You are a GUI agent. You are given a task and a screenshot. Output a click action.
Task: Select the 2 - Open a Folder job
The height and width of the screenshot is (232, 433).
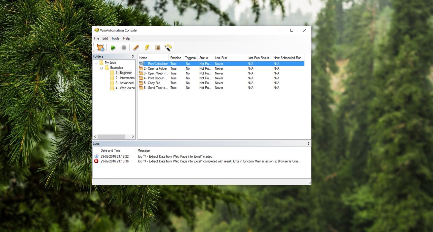222,68
